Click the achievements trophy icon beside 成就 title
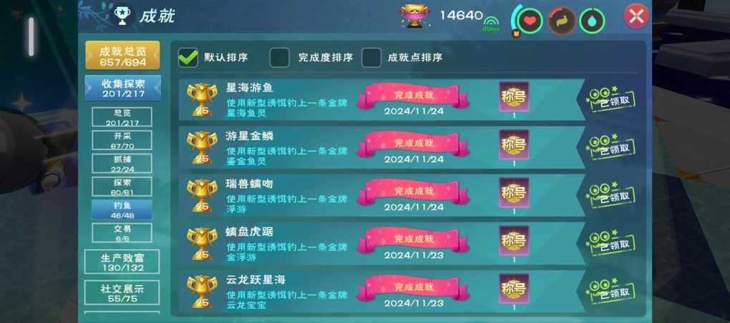Image resolution: width=730 pixels, height=323 pixels. (122, 16)
